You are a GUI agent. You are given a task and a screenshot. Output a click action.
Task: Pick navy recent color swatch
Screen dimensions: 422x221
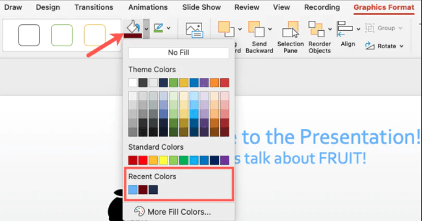coord(153,190)
